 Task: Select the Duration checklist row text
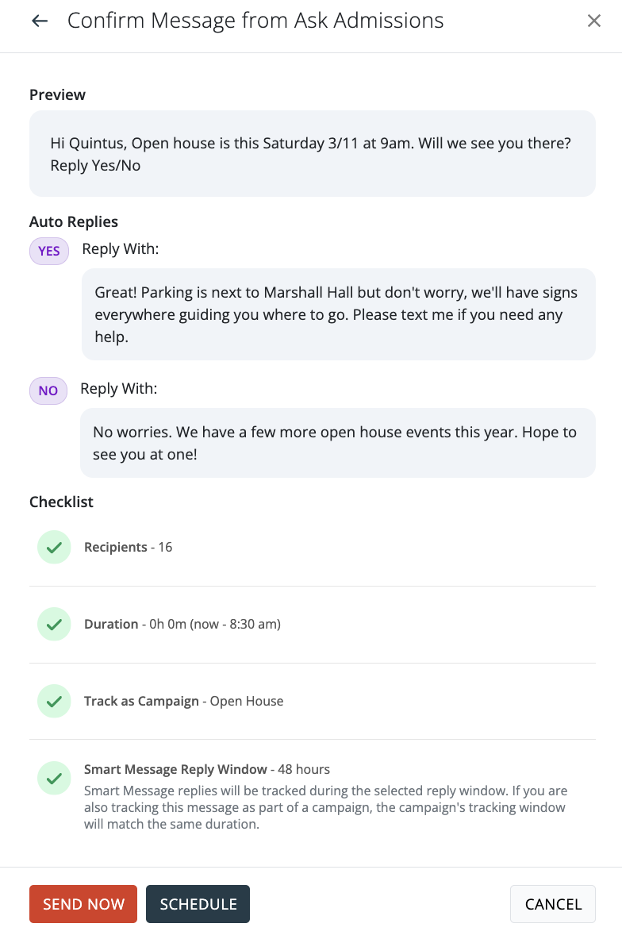(x=182, y=625)
